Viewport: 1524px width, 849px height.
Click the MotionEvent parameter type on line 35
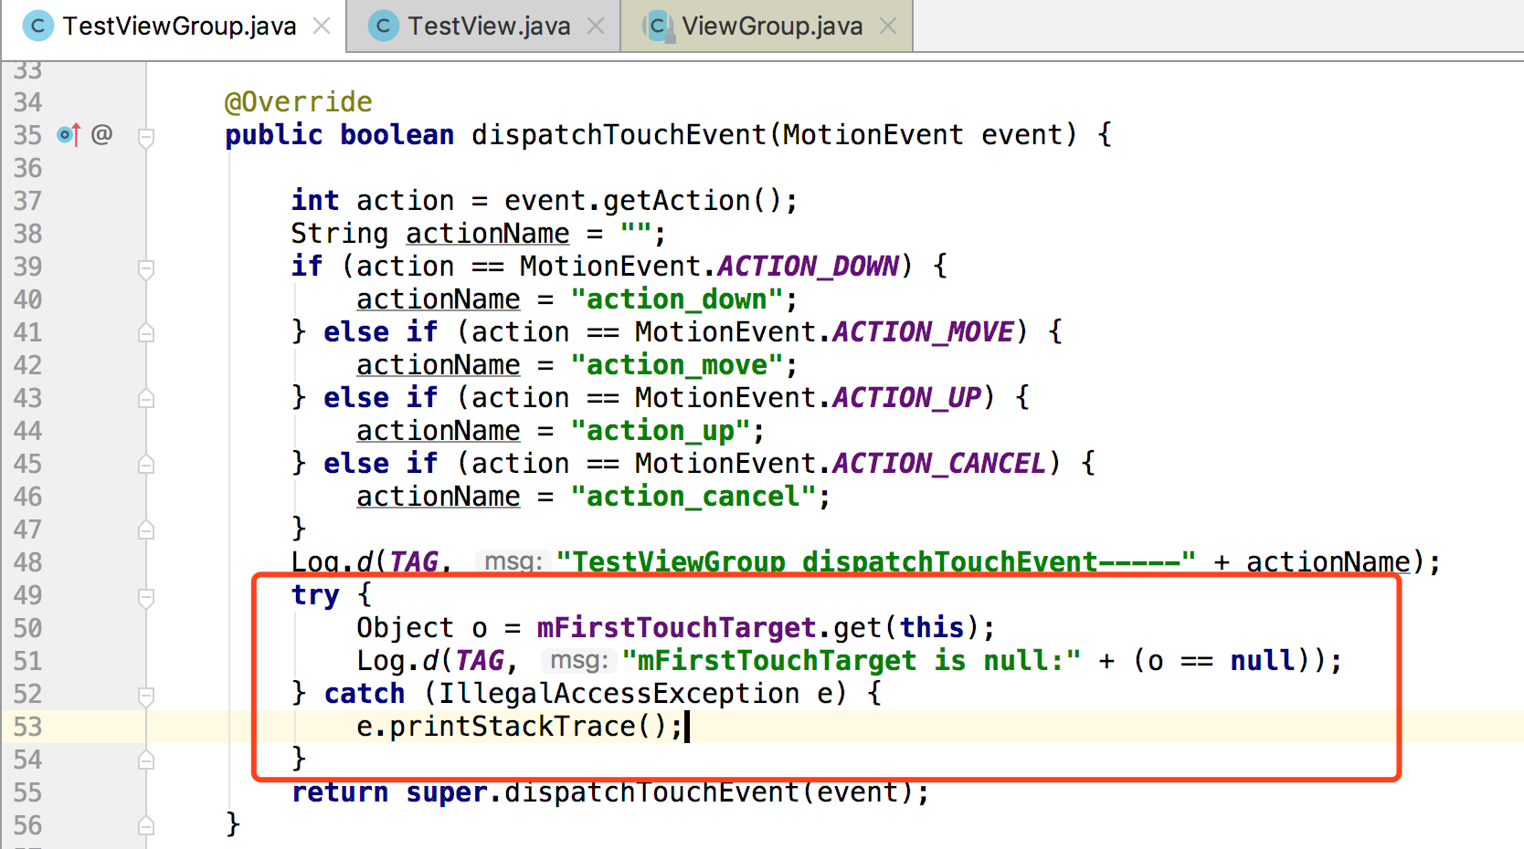click(873, 134)
